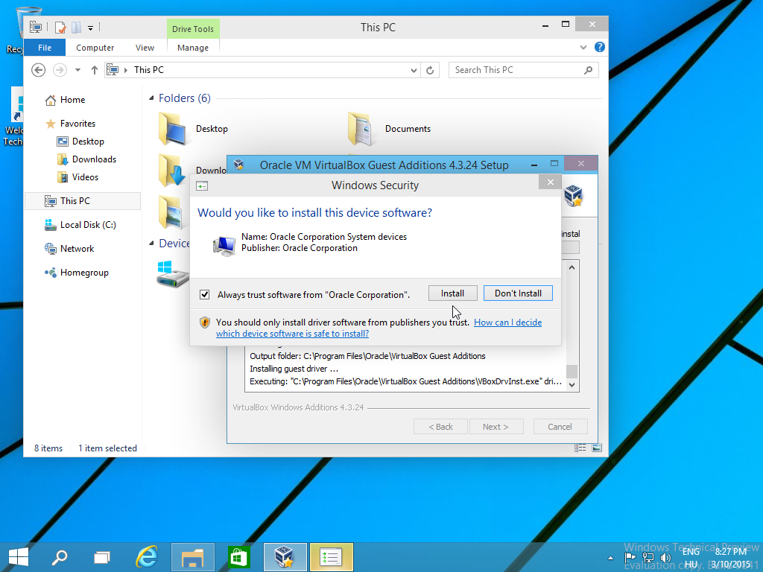Launch Internet Explorer from taskbar

pos(147,557)
